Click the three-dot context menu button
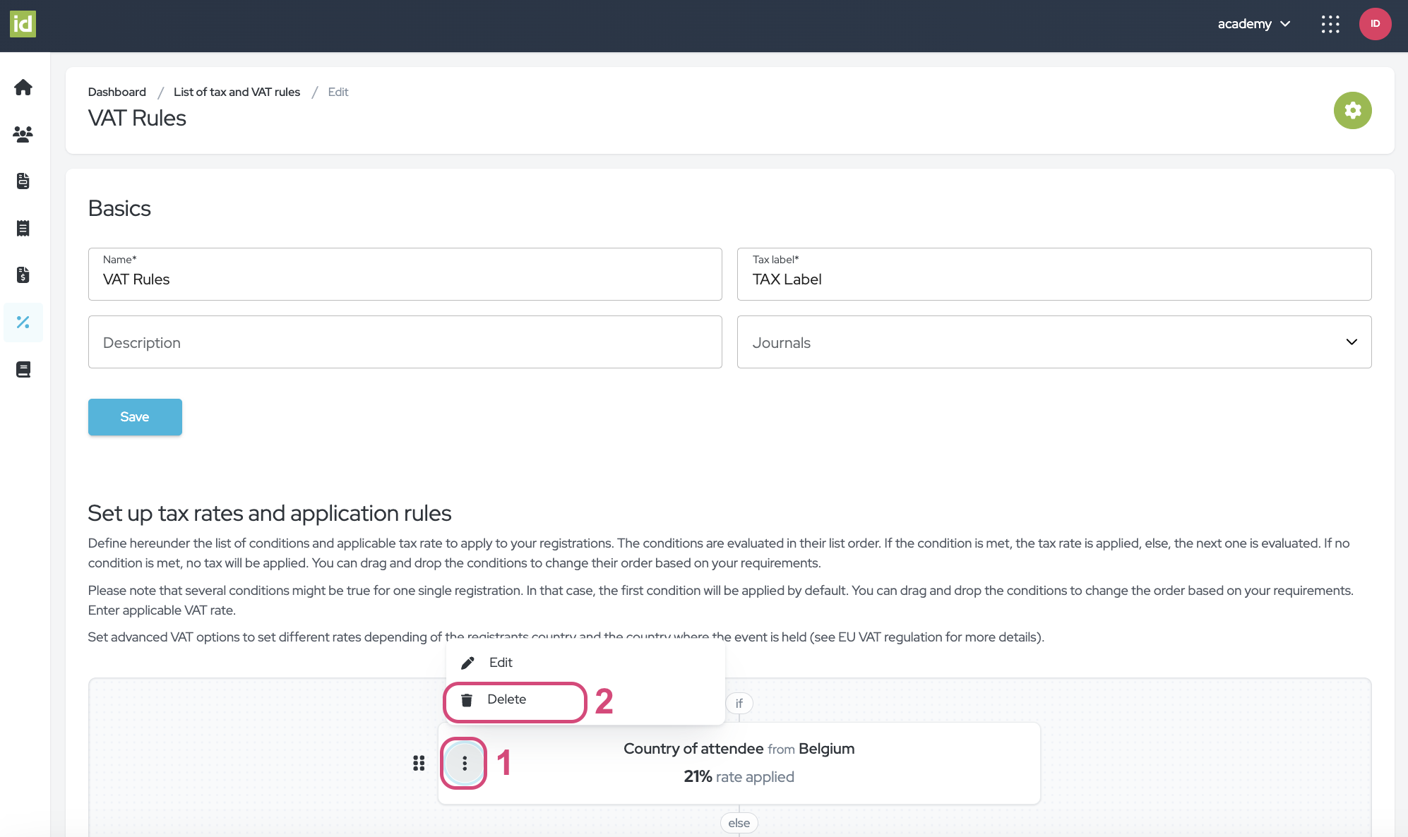1408x837 pixels. pos(463,762)
